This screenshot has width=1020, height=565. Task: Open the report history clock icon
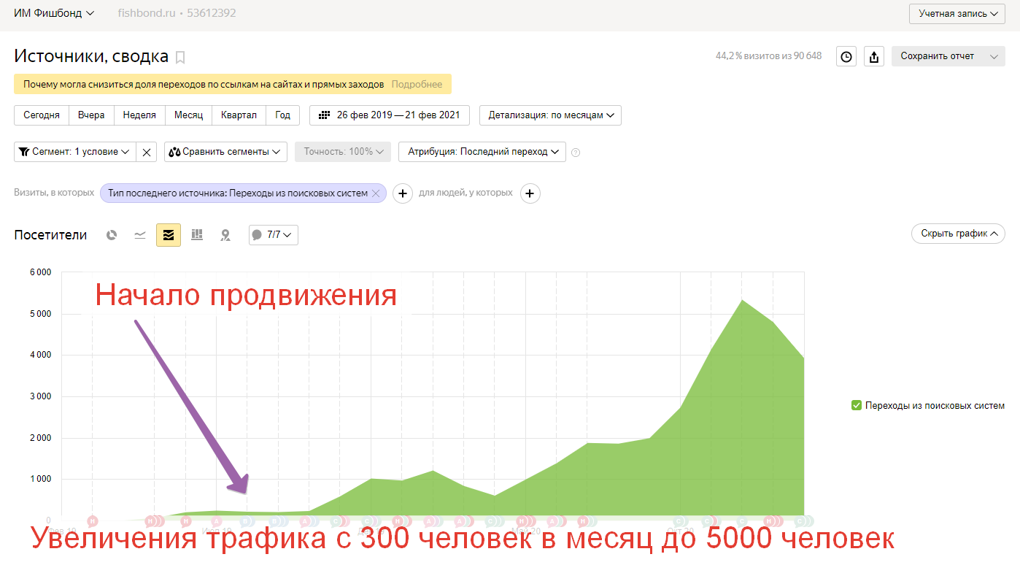point(846,56)
